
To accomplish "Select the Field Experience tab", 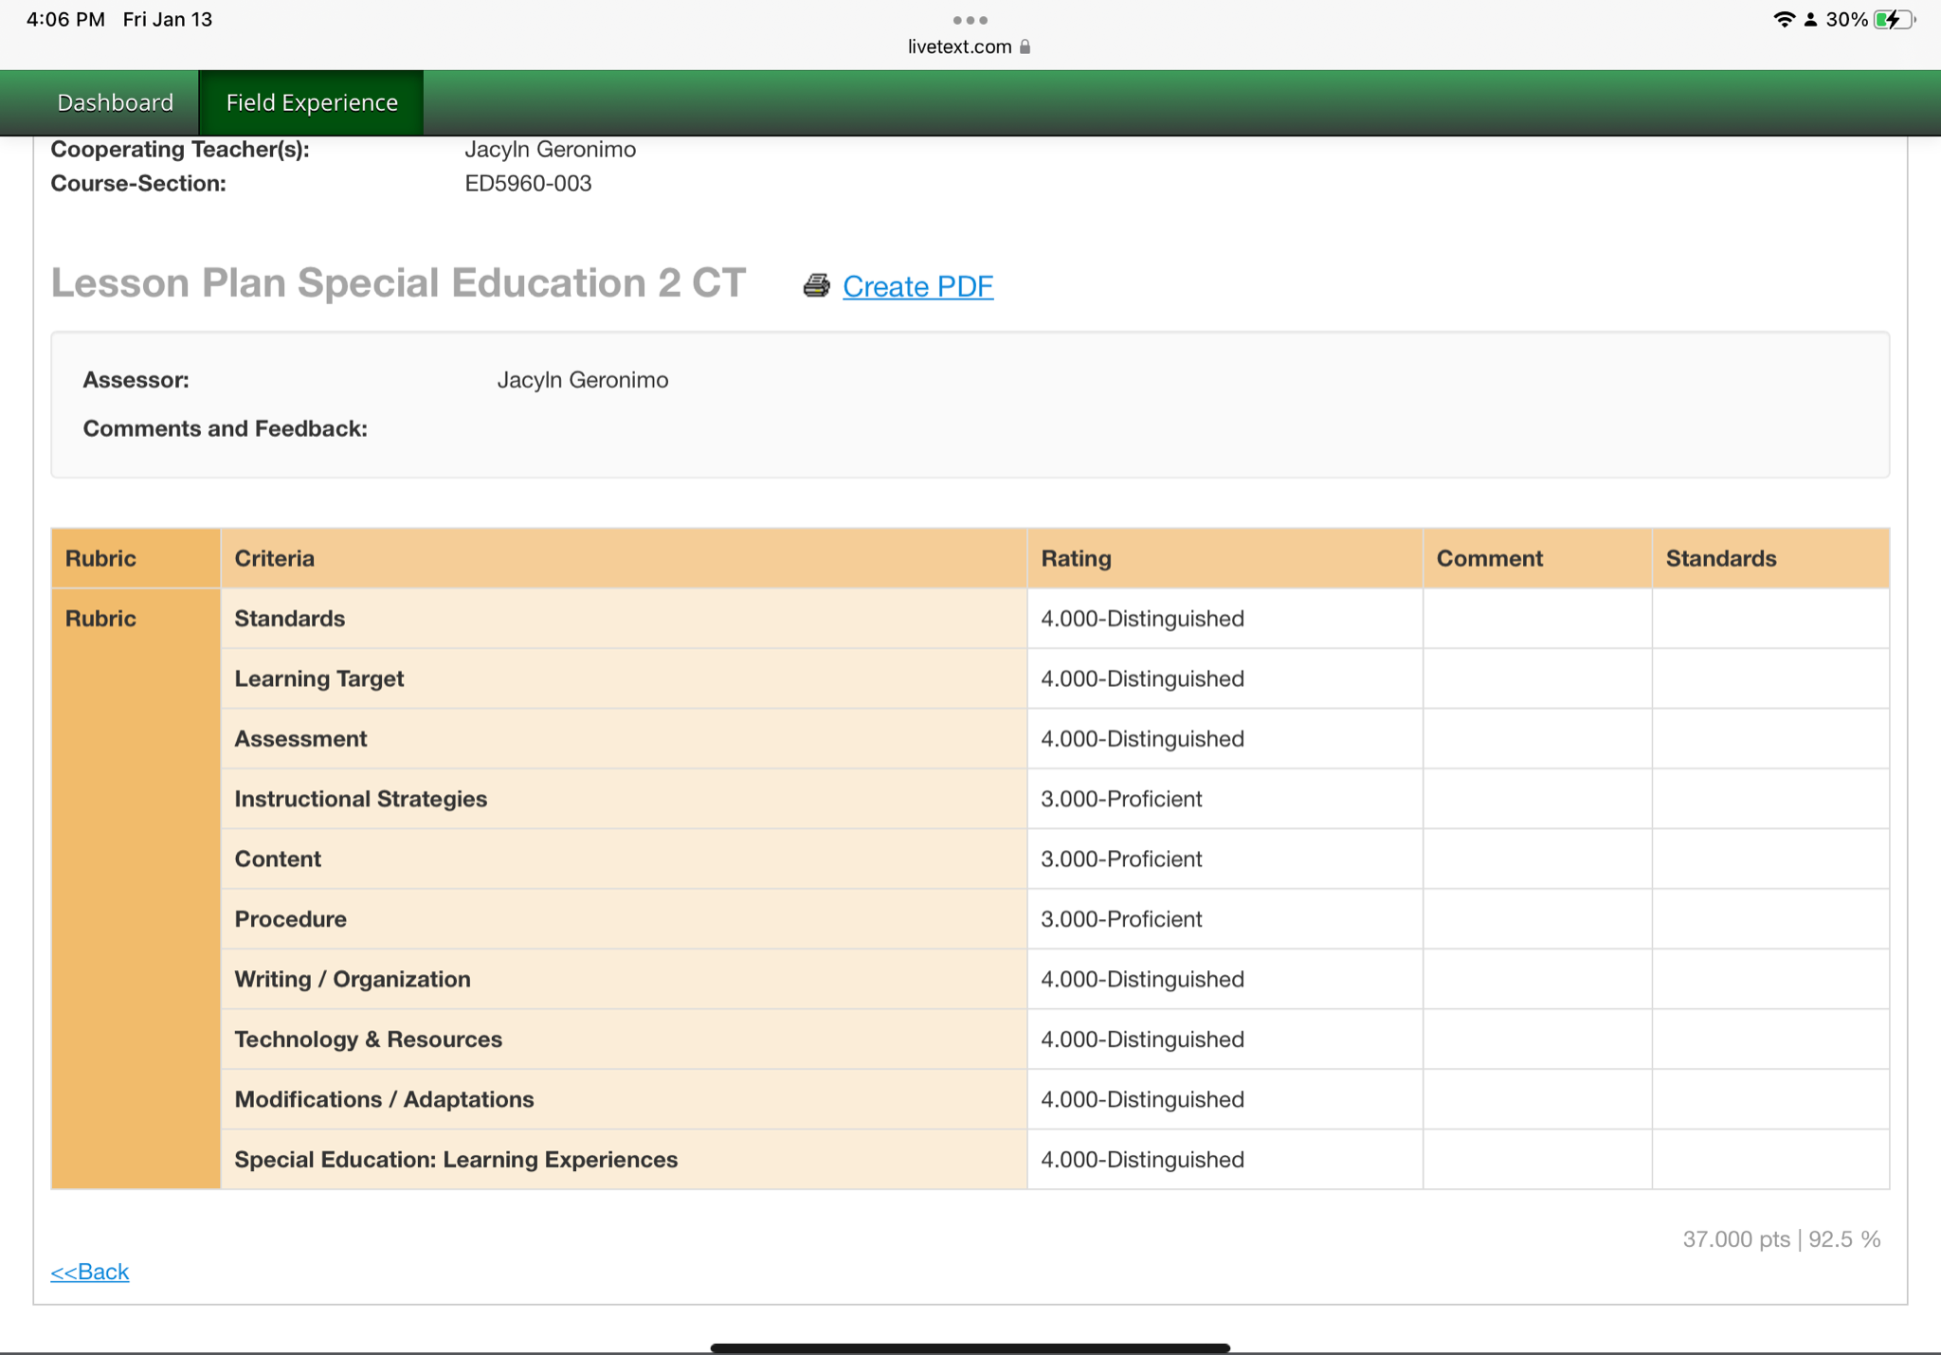I will 312,102.
